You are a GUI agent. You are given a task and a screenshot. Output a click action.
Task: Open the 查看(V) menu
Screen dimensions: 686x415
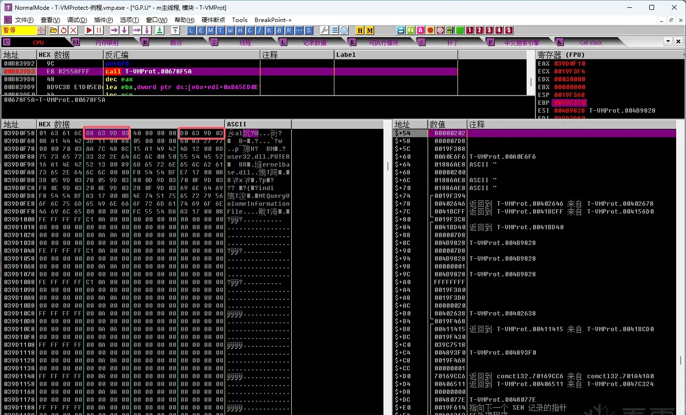[50, 20]
